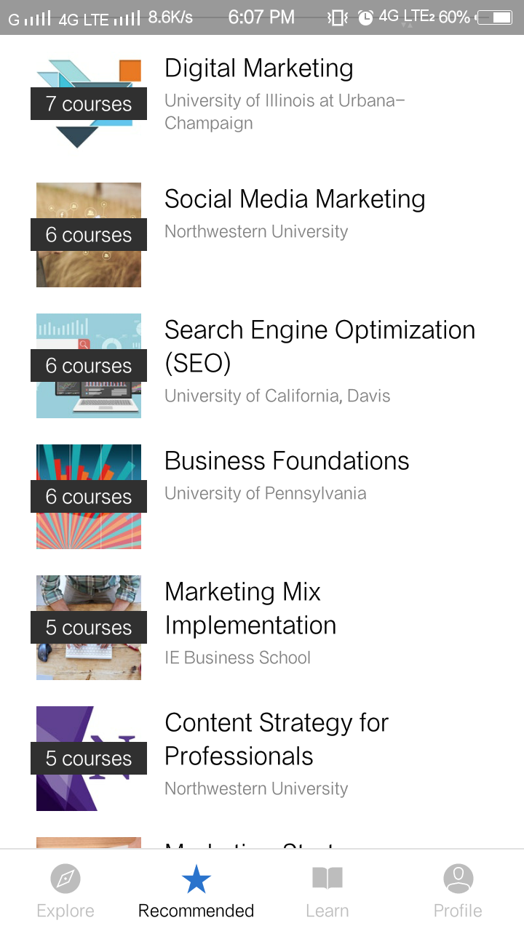Screen dimensions: 524x931
Task: Open Search Engine Optimization (SEO) title
Action: pyautogui.click(x=319, y=346)
